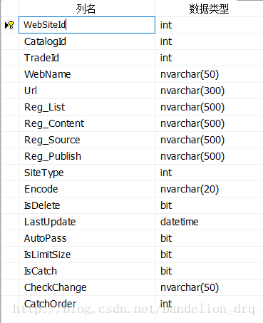263x323 pixels.
Task: Click the primary key icon beside WebSiteId
Action: click(9, 25)
